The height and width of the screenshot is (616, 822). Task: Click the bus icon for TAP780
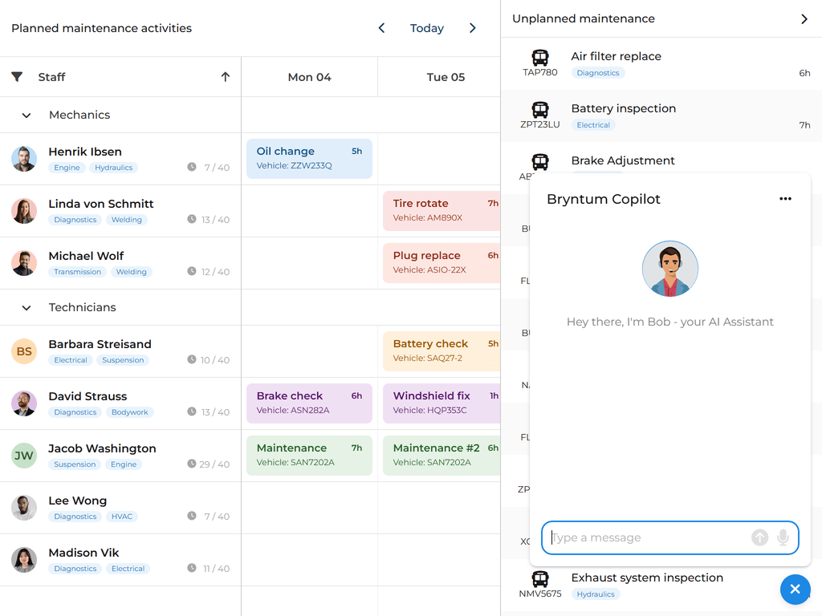[x=540, y=58]
